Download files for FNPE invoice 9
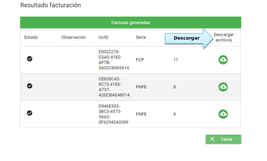This screenshot has width=267, height=161. (x=223, y=114)
